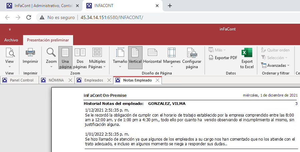Viewport: 300px width, 152px height.
Task: Click Export to Excel icon
Action: point(247,52)
